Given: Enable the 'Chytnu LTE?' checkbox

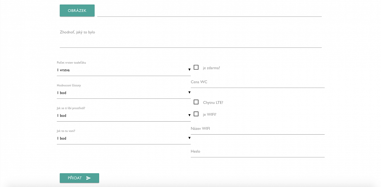Looking at the screenshot, I should (x=196, y=102).
